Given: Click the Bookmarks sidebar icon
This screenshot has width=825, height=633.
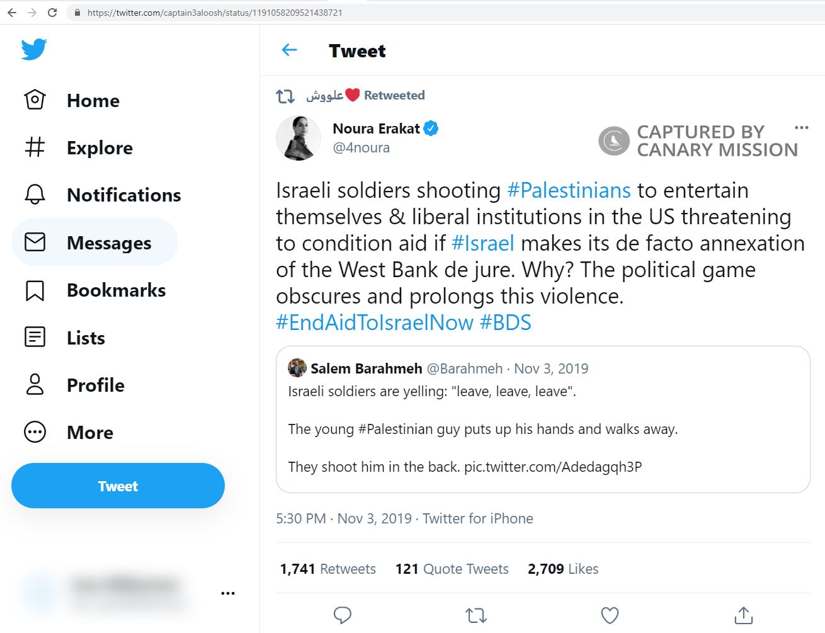Looking at the screenshot, I should pos(36,290).
